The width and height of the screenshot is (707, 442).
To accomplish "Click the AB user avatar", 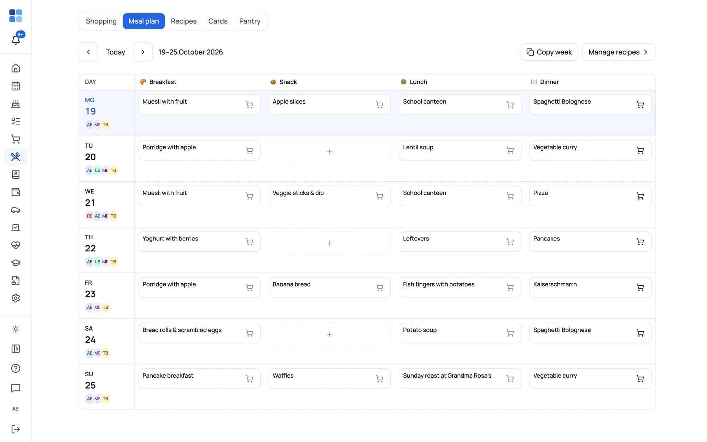I will [x=16, y=409].
